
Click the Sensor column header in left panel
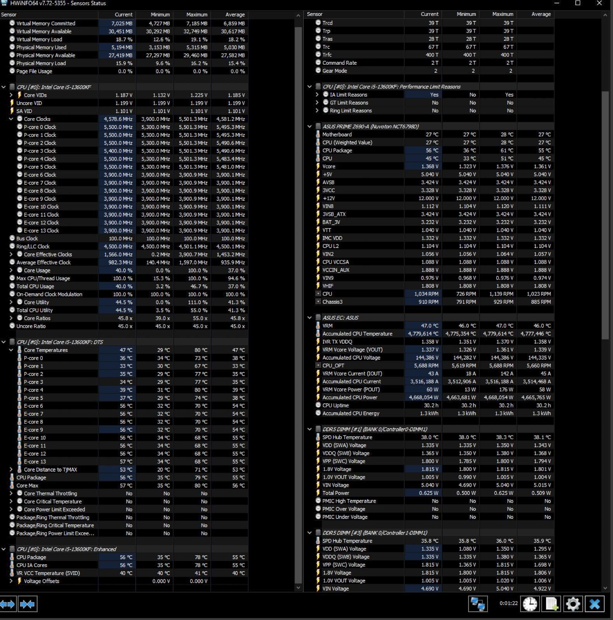[x=49, y=14]
